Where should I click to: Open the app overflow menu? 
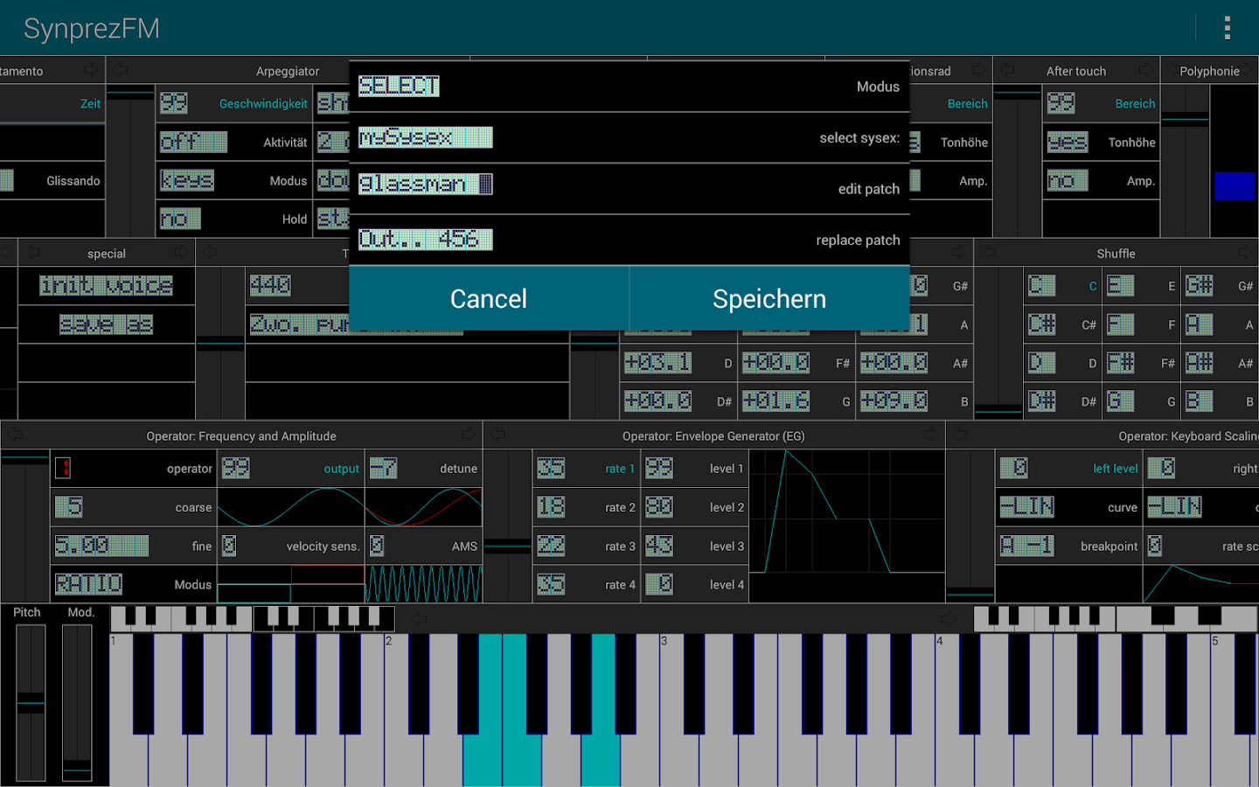pos(1227,27)
